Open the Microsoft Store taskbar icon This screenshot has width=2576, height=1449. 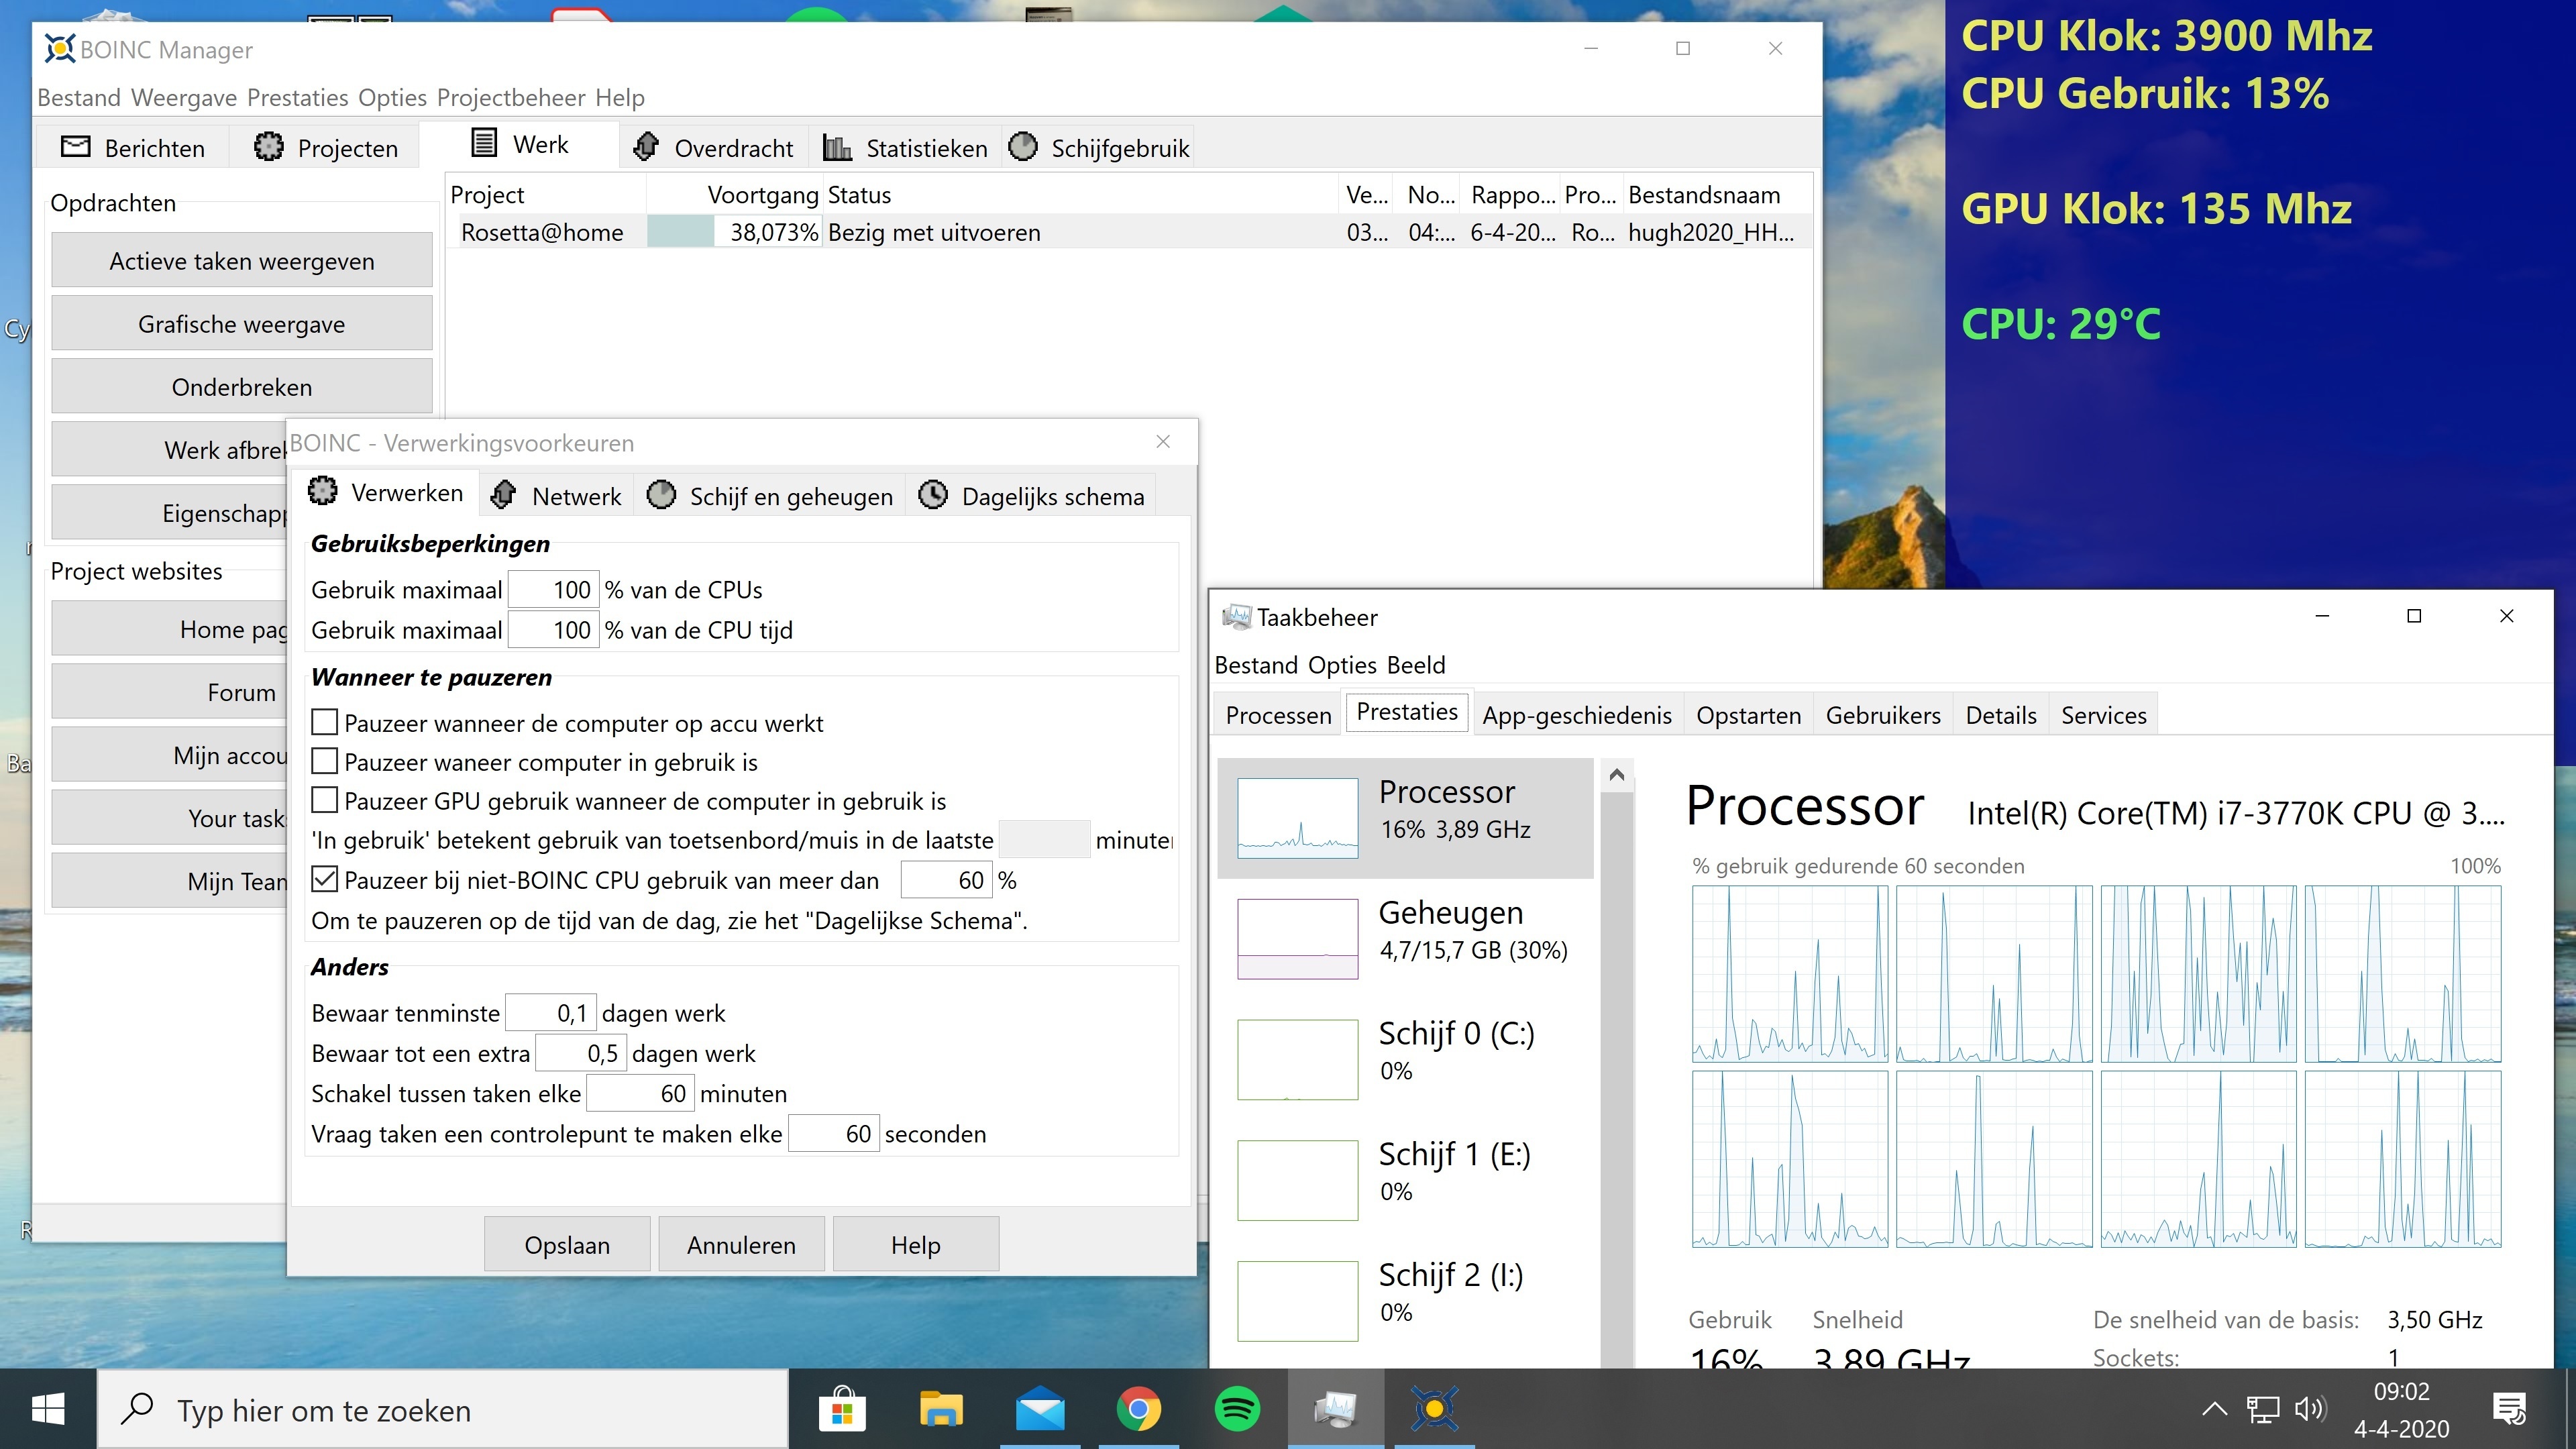coord(842,1409)
